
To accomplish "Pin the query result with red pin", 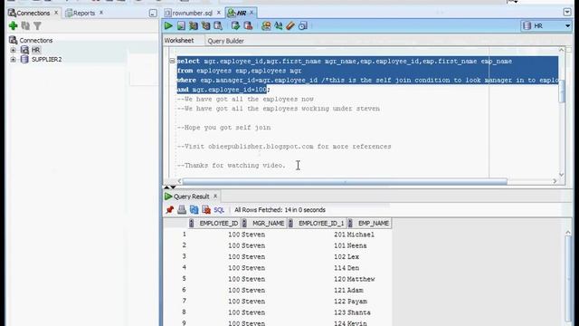I will click(x=169, y=209).
